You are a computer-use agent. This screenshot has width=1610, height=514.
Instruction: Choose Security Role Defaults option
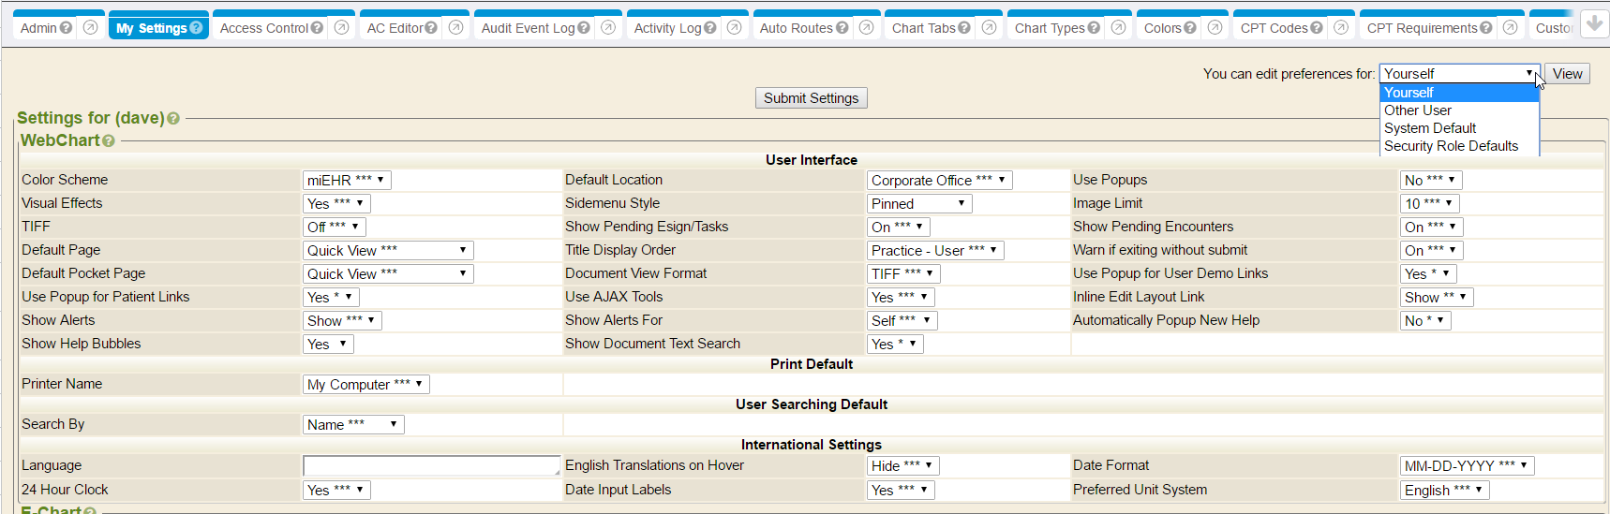(x=1451, y=146)
